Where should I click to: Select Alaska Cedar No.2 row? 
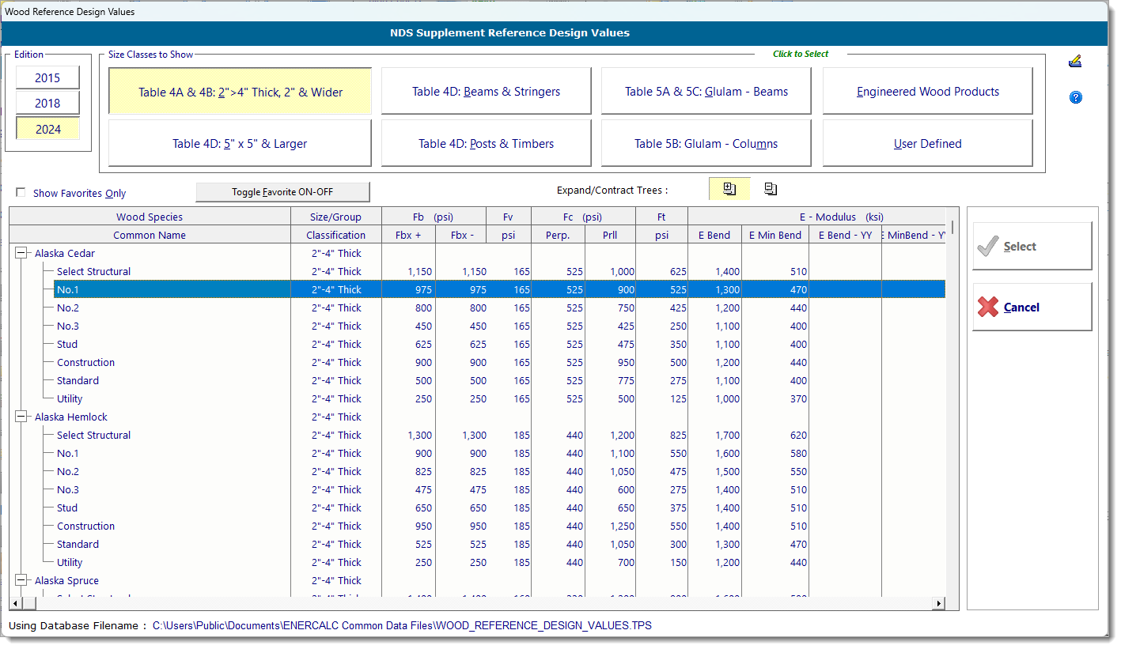(477, 308)
